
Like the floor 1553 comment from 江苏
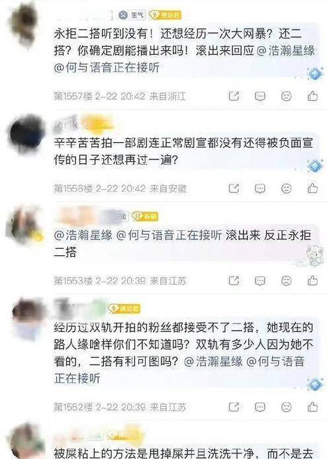[312, 280]
